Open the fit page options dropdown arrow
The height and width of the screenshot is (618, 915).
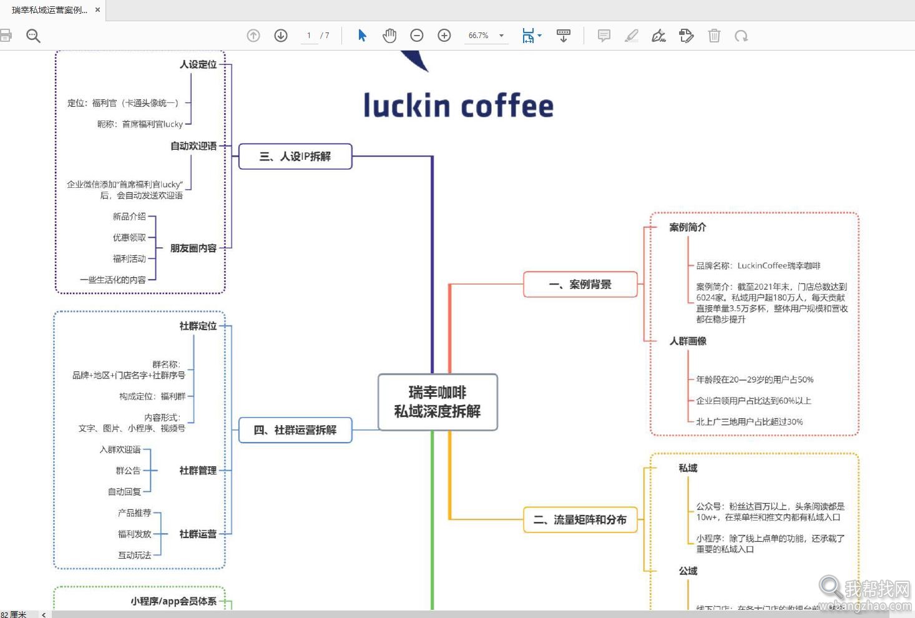[540, 36]
